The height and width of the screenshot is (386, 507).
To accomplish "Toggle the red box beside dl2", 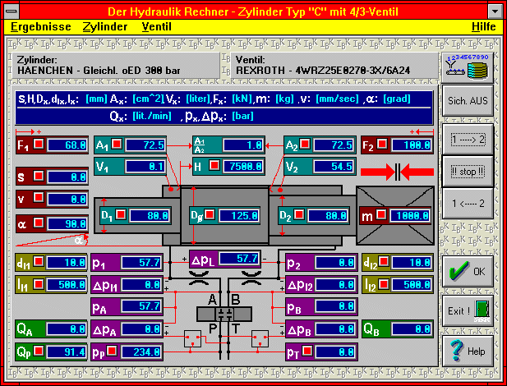I will point(384,261).
